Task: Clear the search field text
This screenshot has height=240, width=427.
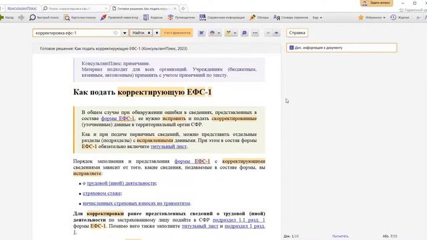Action: [x=115, y=33]
